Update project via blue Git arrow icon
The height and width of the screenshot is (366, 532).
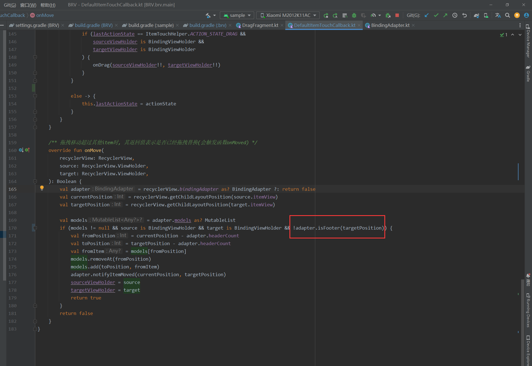click(427, 15)
